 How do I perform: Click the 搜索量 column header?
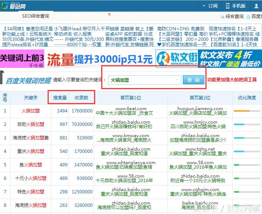pyautogui.click(x=60, y=97)
